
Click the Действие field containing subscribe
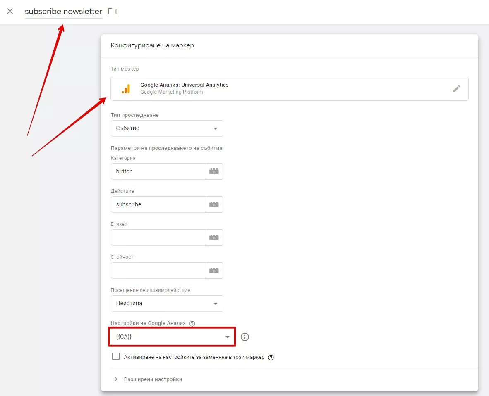point(158,204)
